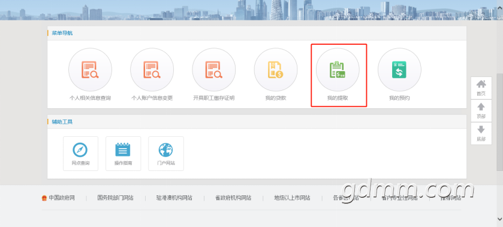
Task: Open the 地级以上市网站 footer link
Action: point(292,198)
